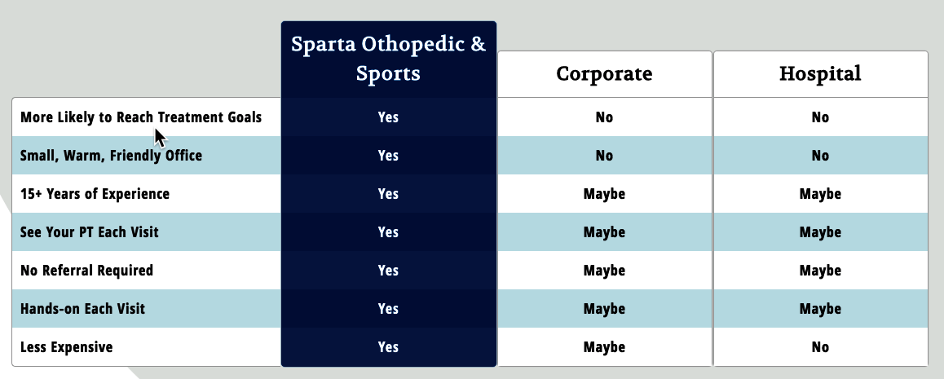Click Hospital's Maybe in the See Your PT row
The width and height of the screenshot is (944, 379).
click(820, 232)
